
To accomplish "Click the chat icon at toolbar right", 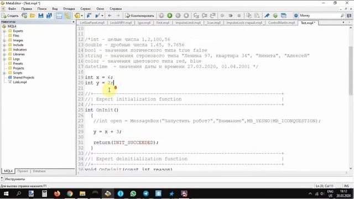I will pos(349,15).
